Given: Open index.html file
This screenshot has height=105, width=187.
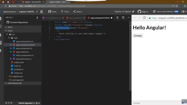Looking at the screenshot, I should coord(19,62).
